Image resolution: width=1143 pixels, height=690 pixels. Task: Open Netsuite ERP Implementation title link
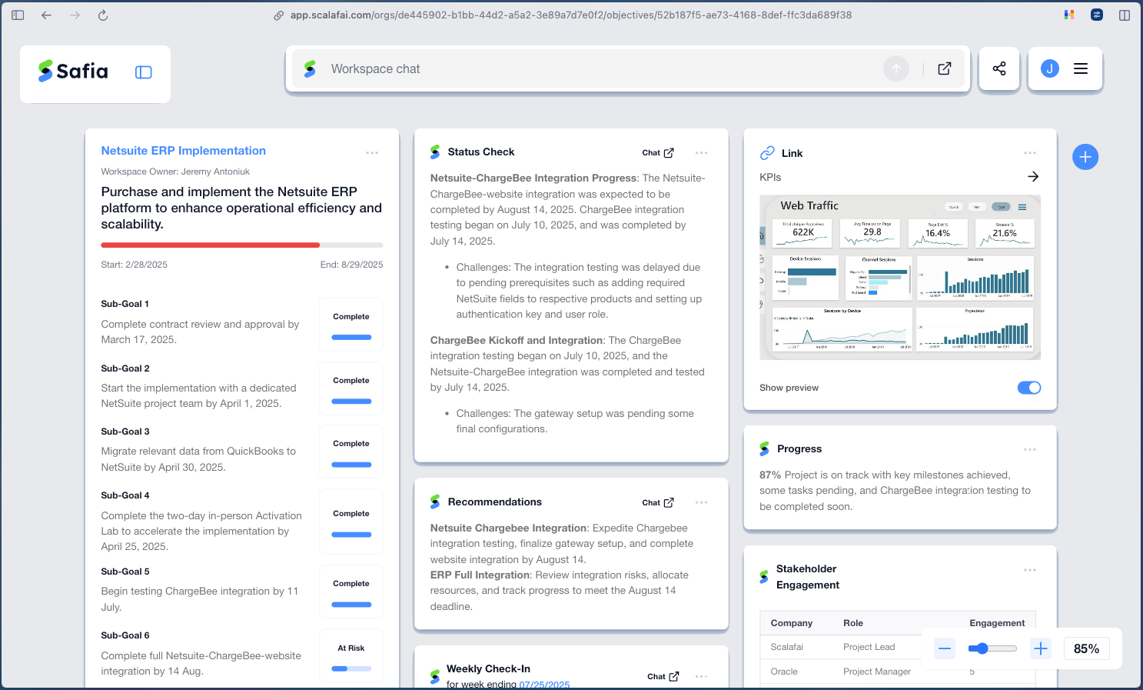[x=184, y=151]
